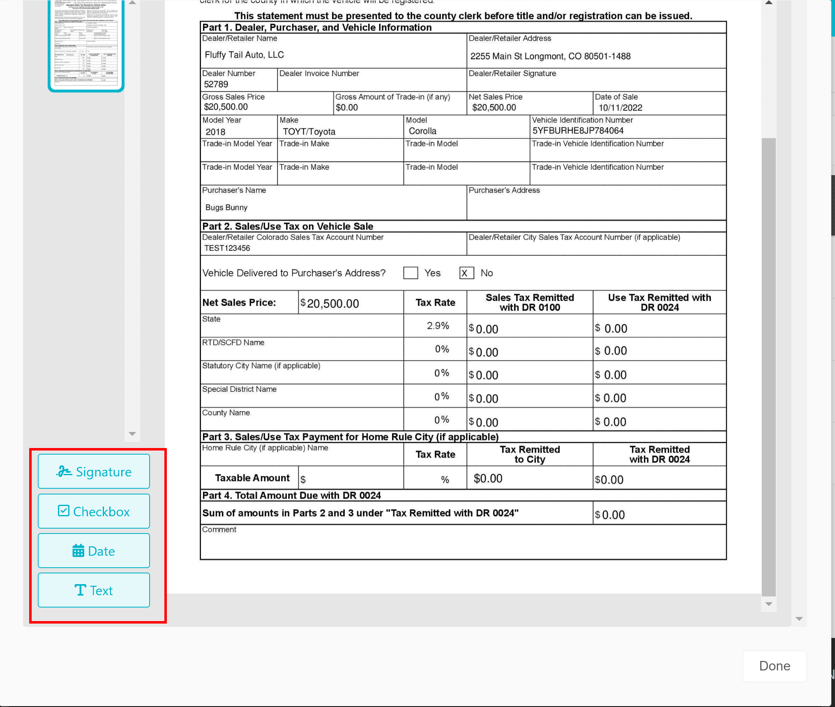The height and width of the screenshot is (707, 835).
Task: Click outer panel scroll down arrow
Action: click(x=799, y=619)
